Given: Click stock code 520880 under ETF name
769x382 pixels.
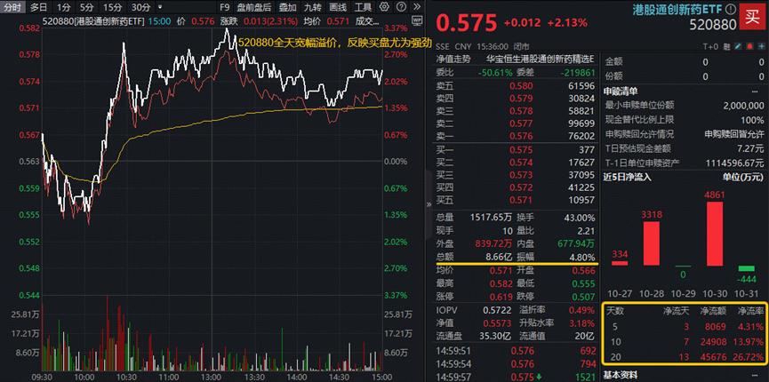Looking at the screenshot, I should coord(713,25).
